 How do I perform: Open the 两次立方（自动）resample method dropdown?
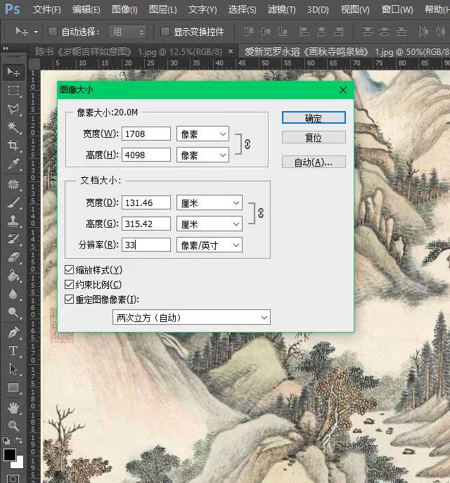click(191, 317)
